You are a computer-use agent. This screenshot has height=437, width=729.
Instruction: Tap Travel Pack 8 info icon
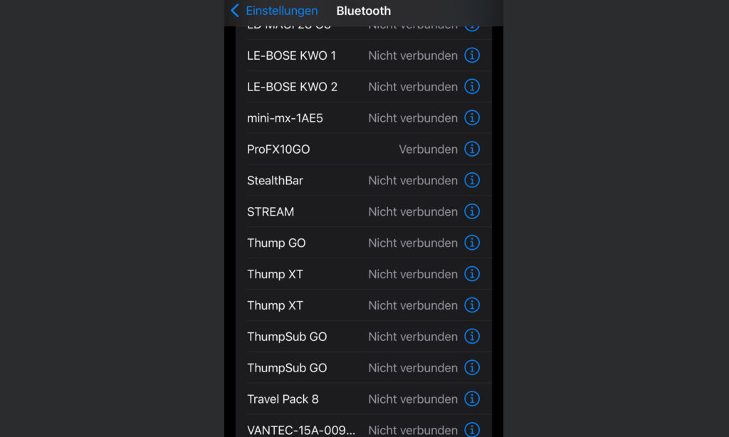click(x=472, y=399)
